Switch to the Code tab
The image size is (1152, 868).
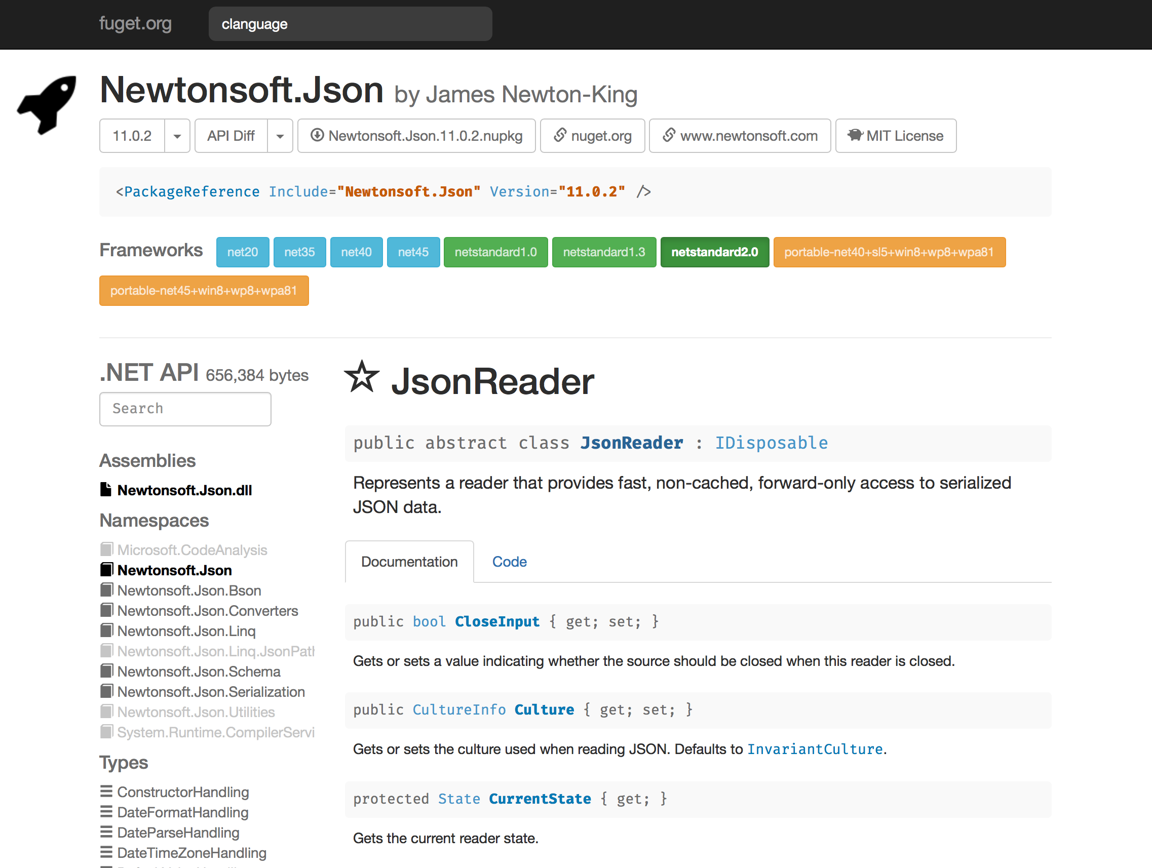[x=510, y=562]
